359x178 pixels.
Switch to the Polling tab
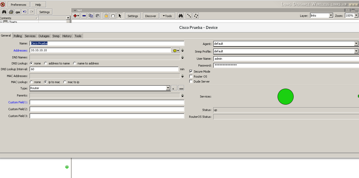coord(18,36)
